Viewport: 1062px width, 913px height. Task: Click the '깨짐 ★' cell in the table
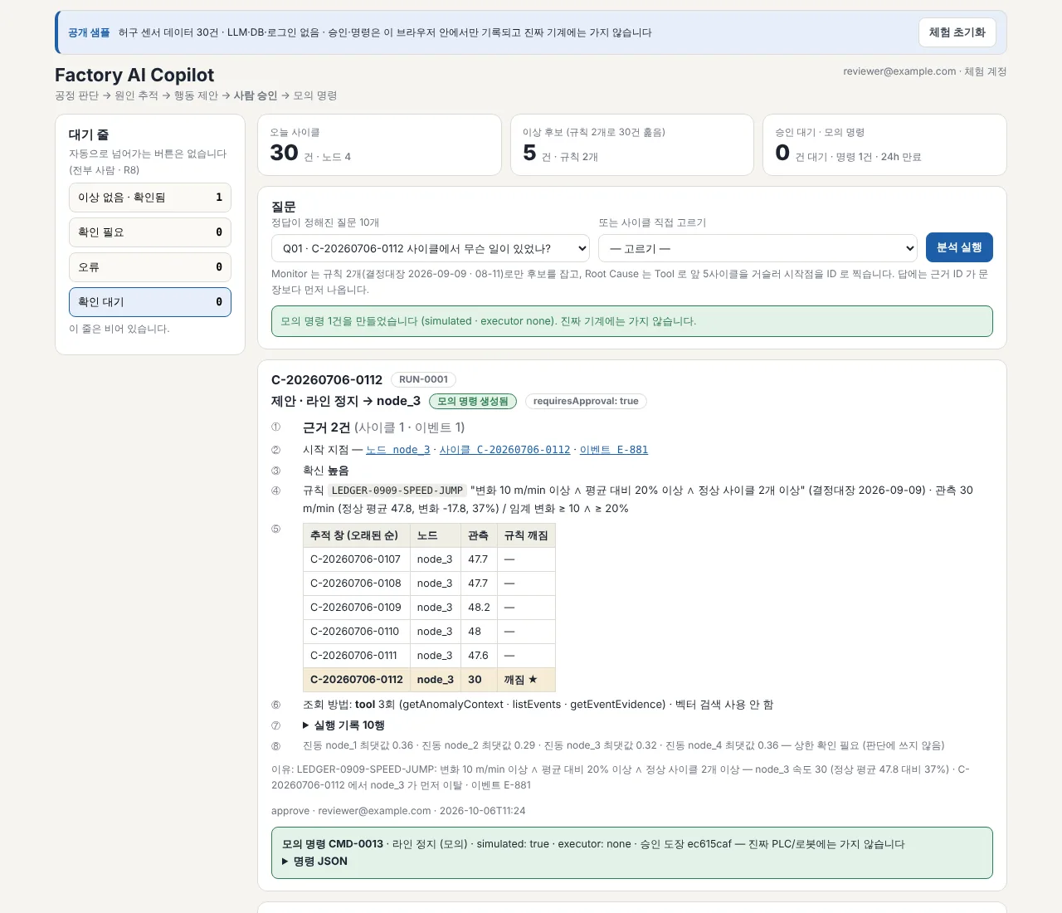(526, 680)
